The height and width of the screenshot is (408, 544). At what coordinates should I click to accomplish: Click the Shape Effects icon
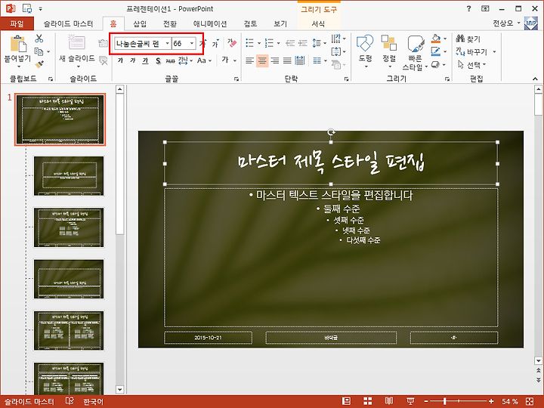point(436,64)
